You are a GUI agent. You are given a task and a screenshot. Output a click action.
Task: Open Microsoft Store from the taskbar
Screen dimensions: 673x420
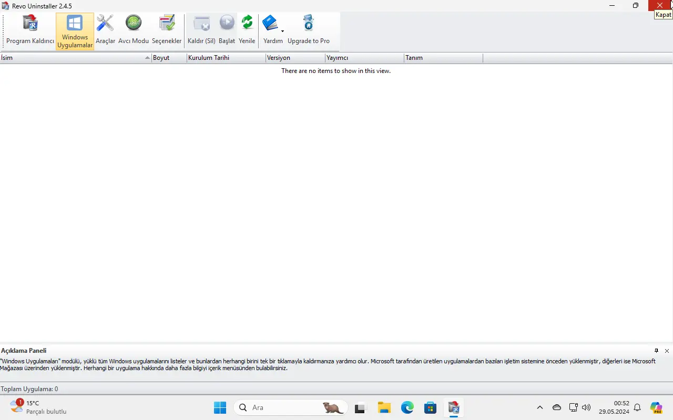pyautogui.click(x=431, y=407)
